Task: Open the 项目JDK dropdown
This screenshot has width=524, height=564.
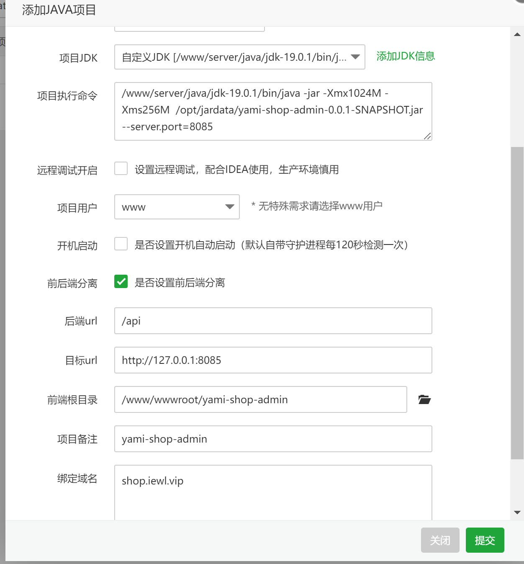Action: point(240,57)
